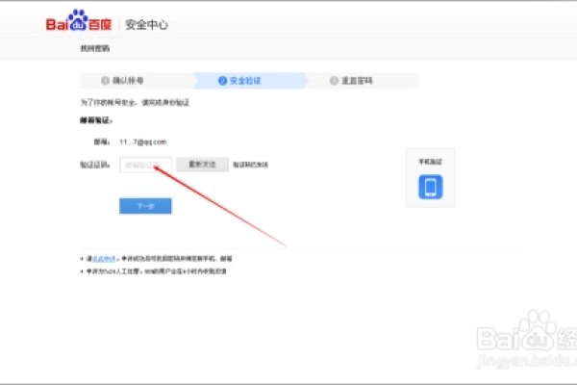Click the 手机验证 label
The image size is (577, 385).
click(430, 162)
